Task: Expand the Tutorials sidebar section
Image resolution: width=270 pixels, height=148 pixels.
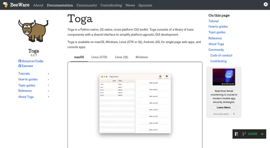Action: click(48, 74)
